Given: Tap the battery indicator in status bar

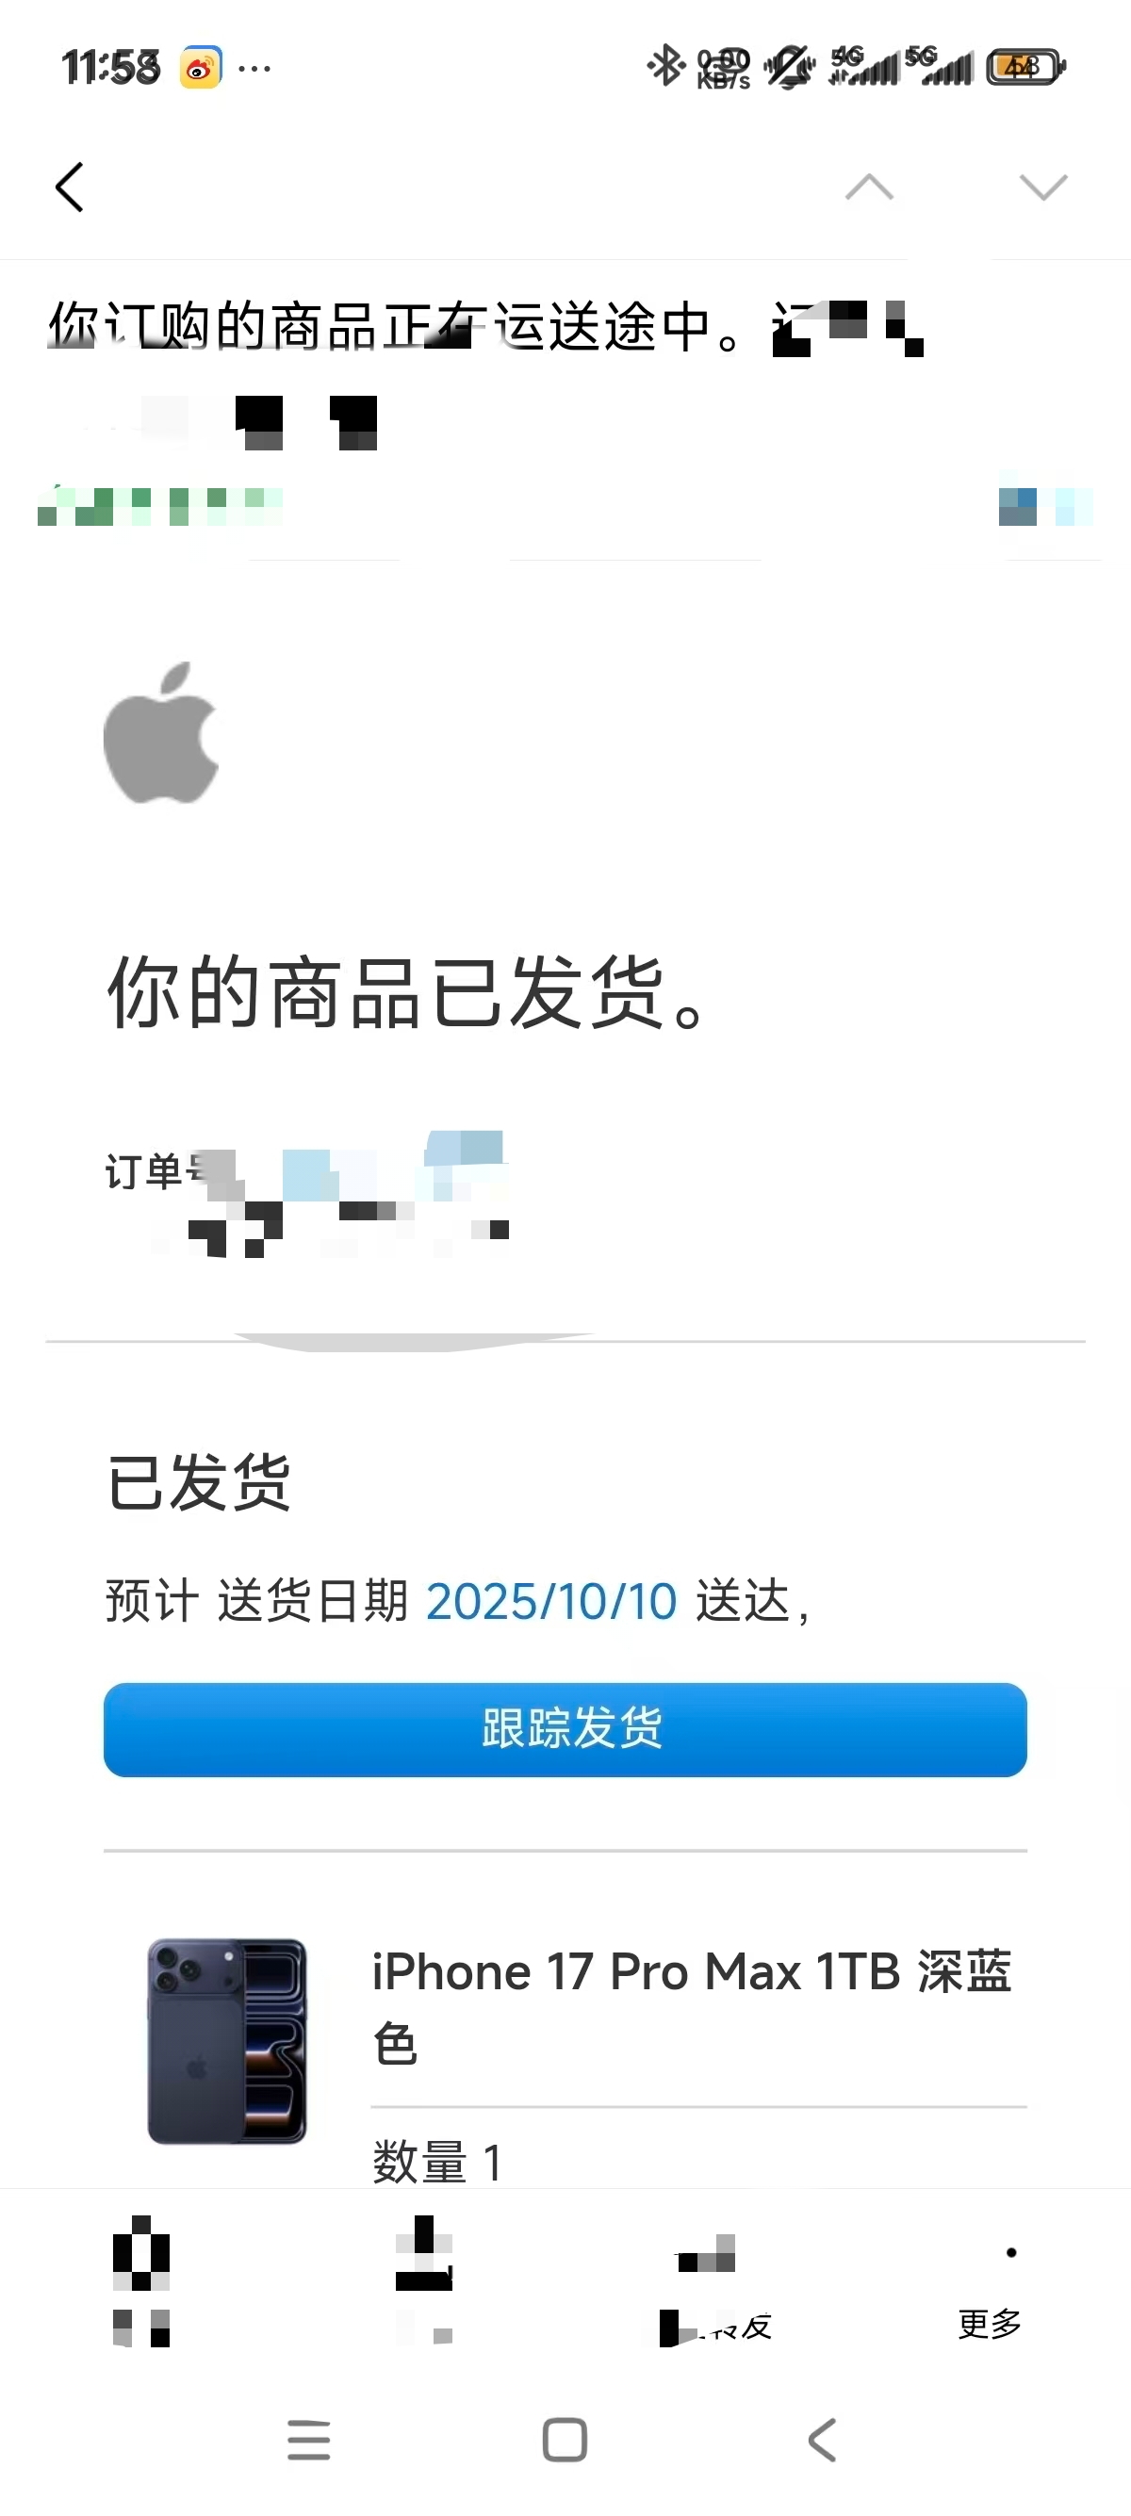Looking at the screenshot, I should 1025,68.
